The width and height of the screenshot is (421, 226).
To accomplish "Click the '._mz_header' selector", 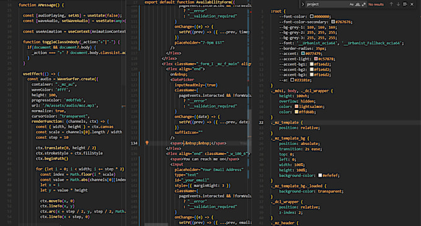I will [x=284, y=223].
